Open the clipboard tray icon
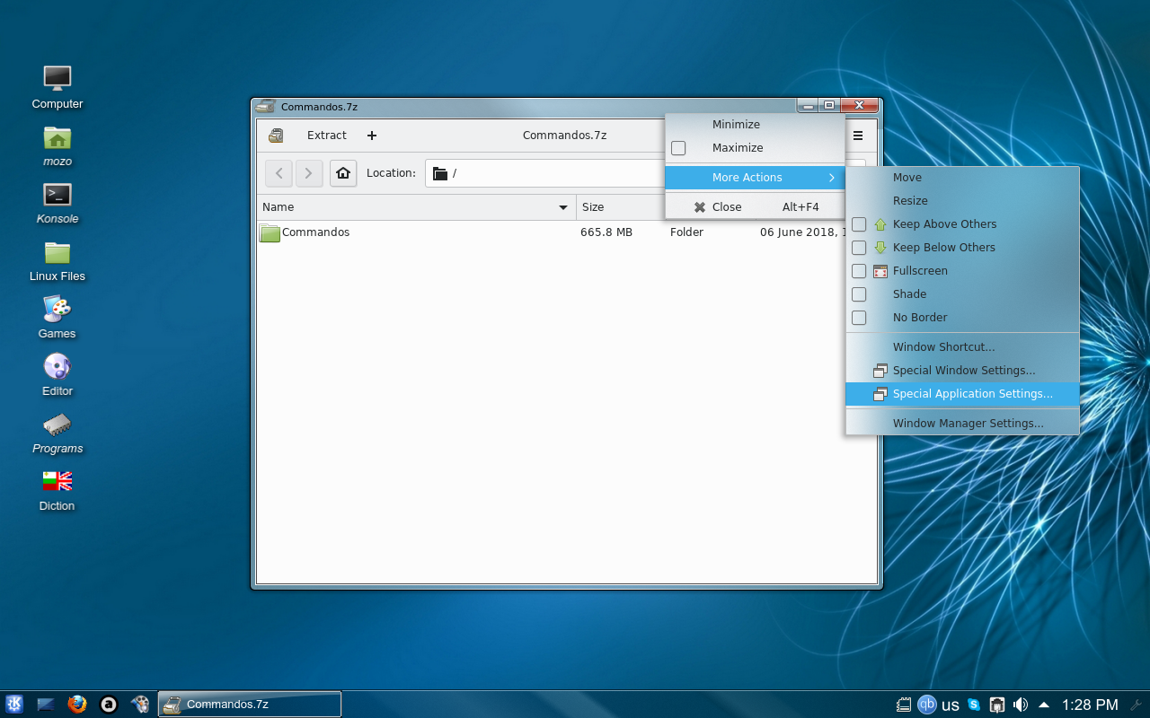 pos(905,705)
